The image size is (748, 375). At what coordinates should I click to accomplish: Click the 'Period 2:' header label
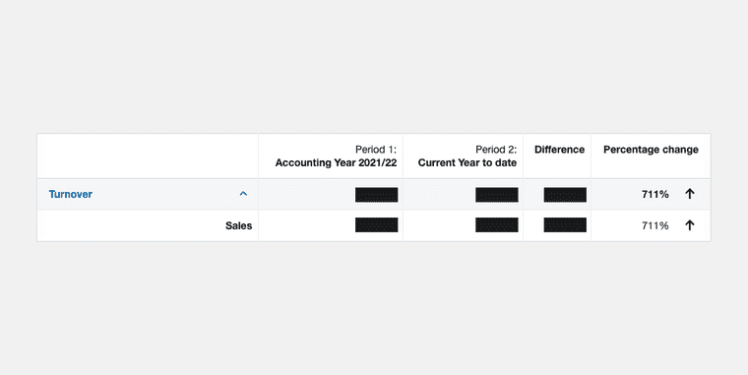(x=496, y=150)
